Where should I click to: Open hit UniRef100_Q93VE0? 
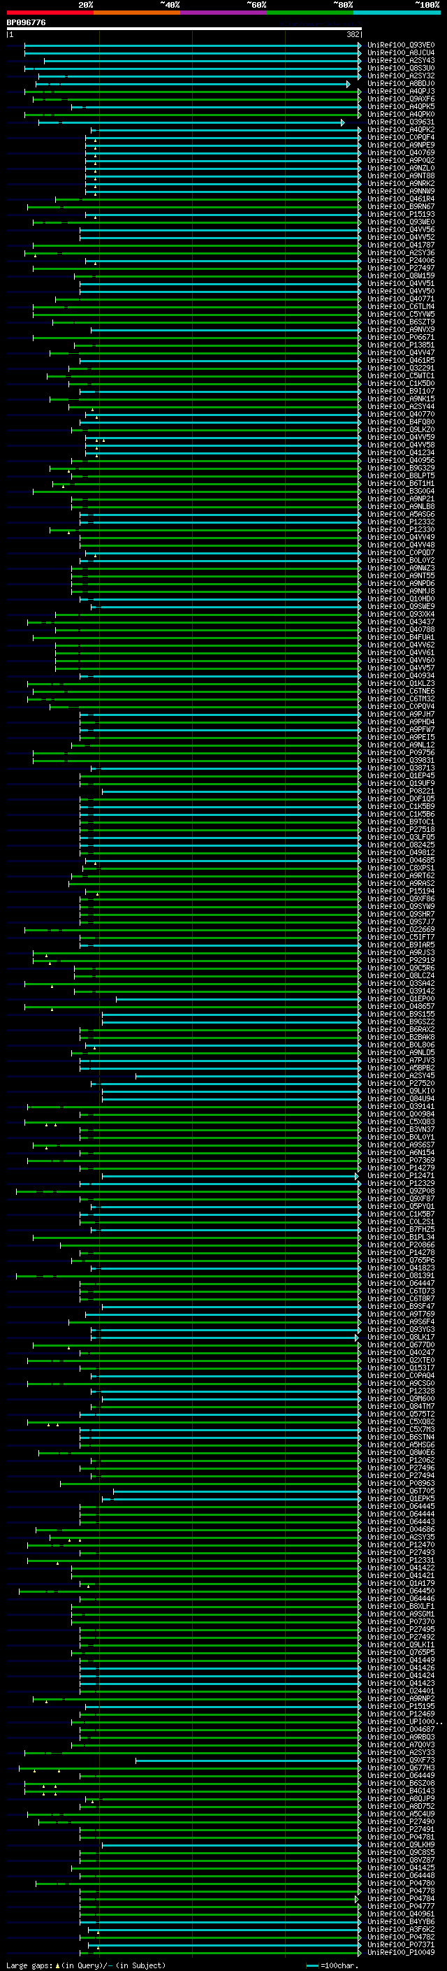point(401,45)
